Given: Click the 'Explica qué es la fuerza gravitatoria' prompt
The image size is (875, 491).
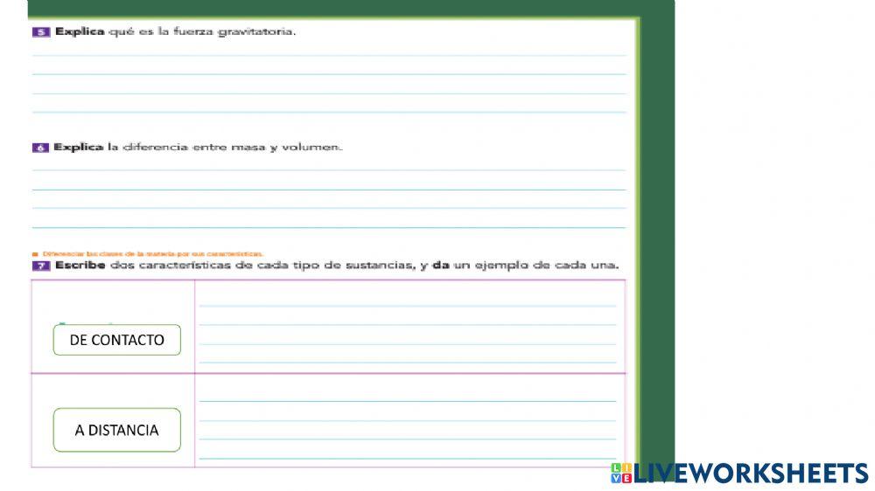Looking at the screenshot, I should [176, 32].
